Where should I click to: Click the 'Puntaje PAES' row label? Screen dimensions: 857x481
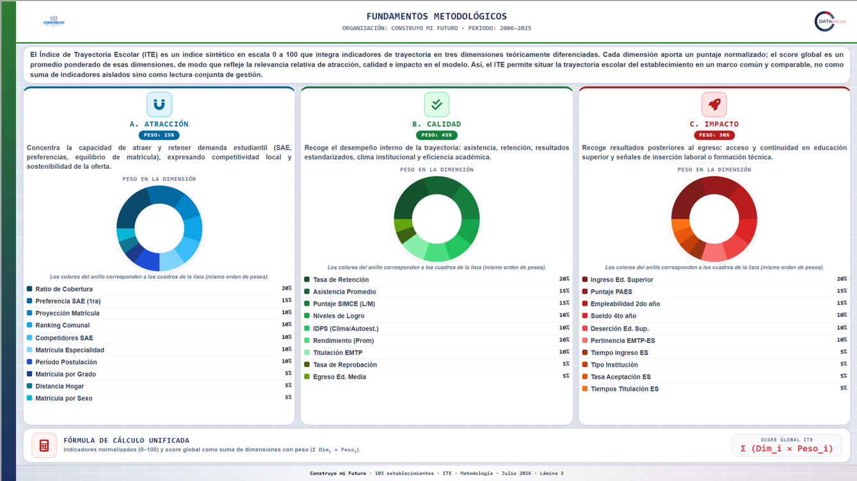coord(611,292)
